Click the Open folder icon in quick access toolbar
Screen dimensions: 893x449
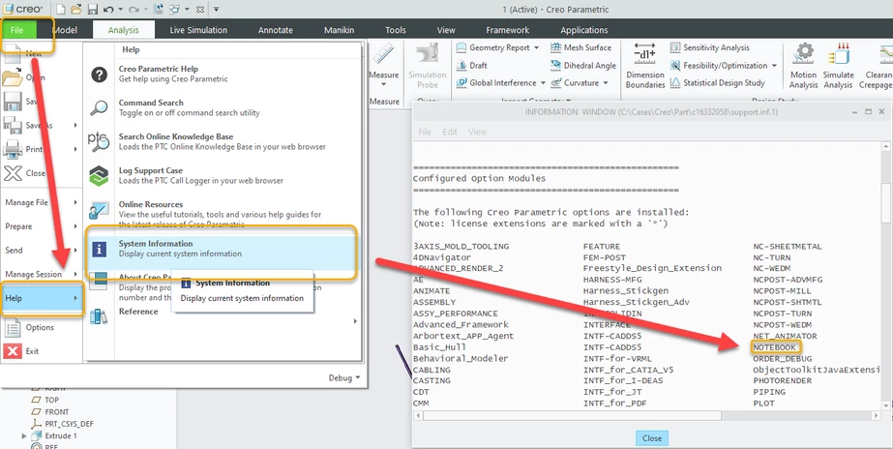(76, 9)
